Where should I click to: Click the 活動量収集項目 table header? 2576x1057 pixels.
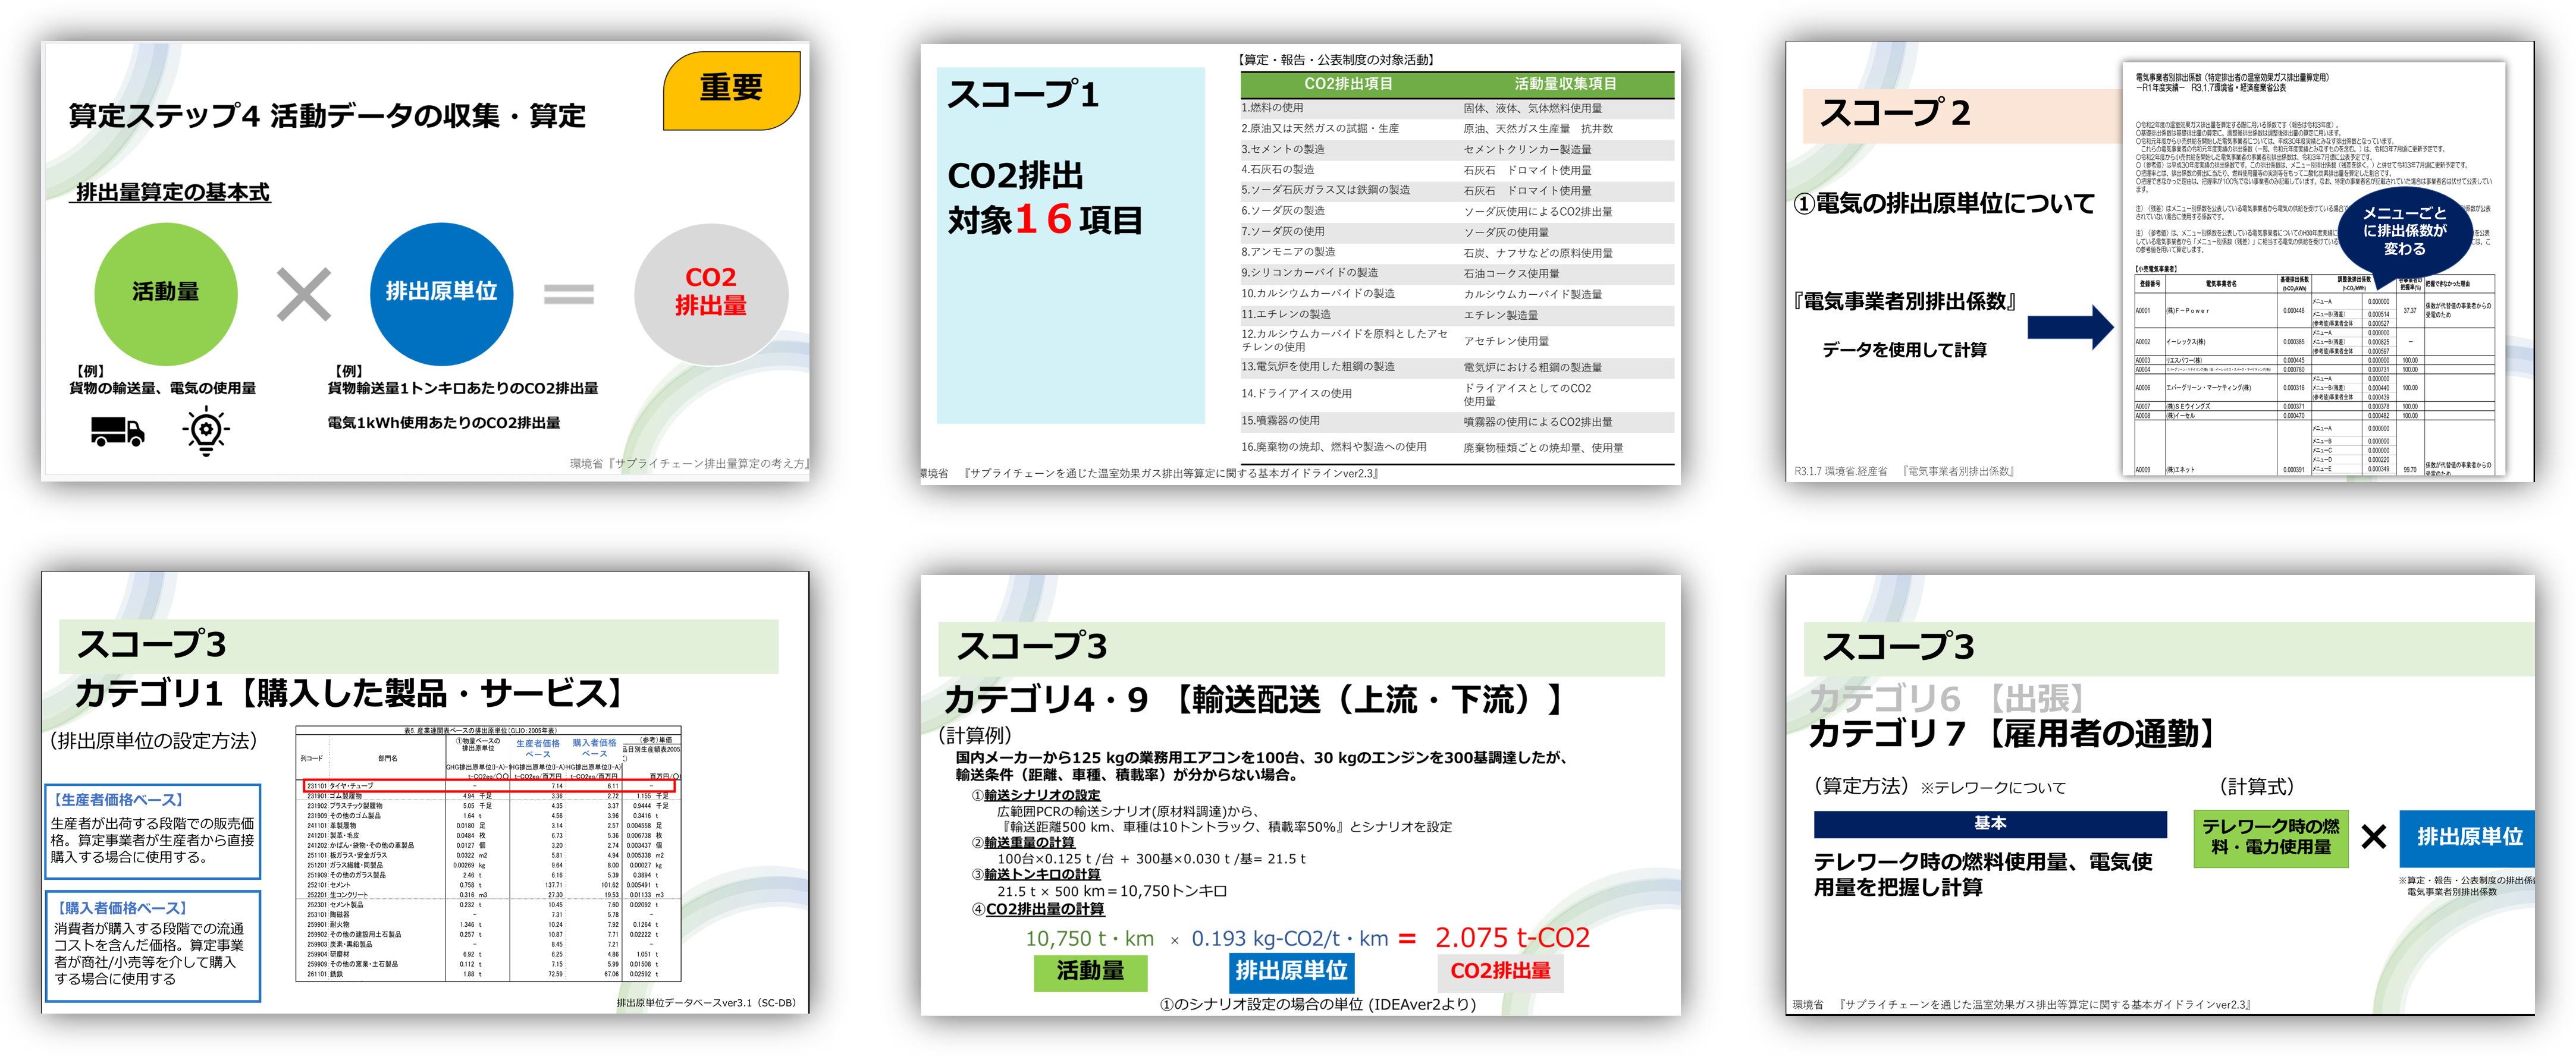point(1565,84)
